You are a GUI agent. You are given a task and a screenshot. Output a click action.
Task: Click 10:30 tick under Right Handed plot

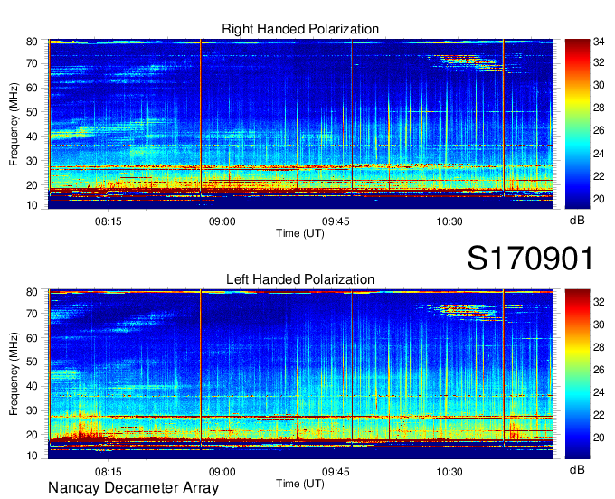click(x=449, y=221)
